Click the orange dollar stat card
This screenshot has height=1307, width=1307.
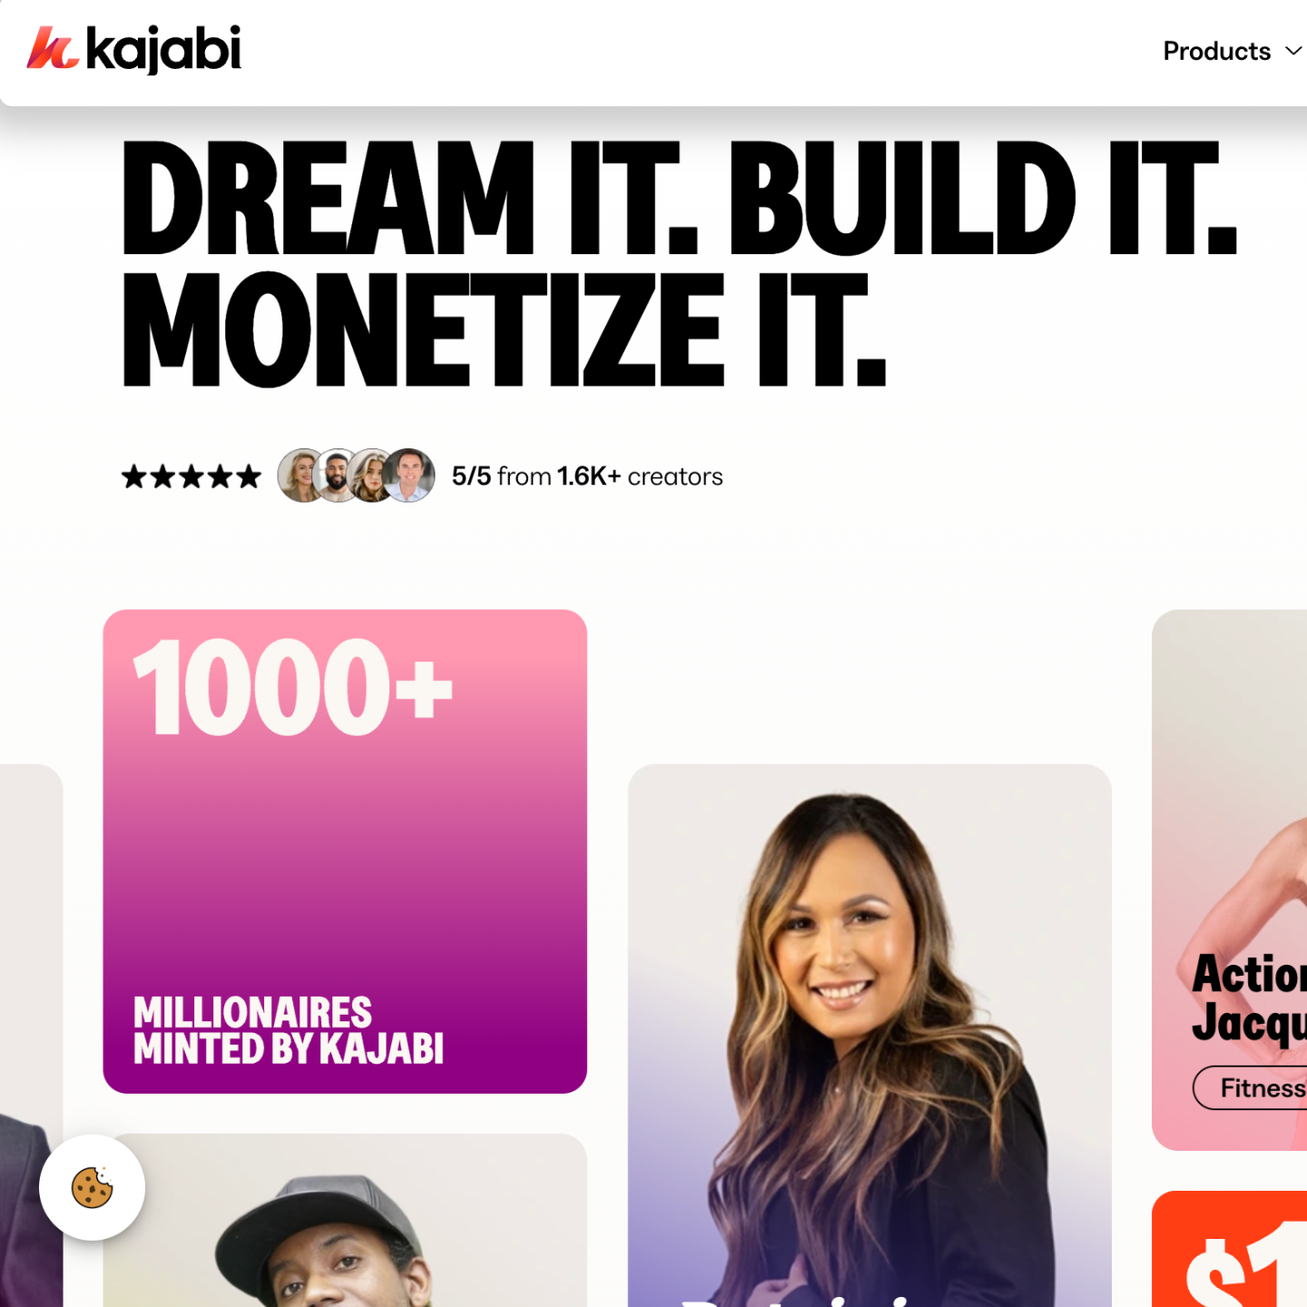pyautogui.click(x=1230, y=1249)
